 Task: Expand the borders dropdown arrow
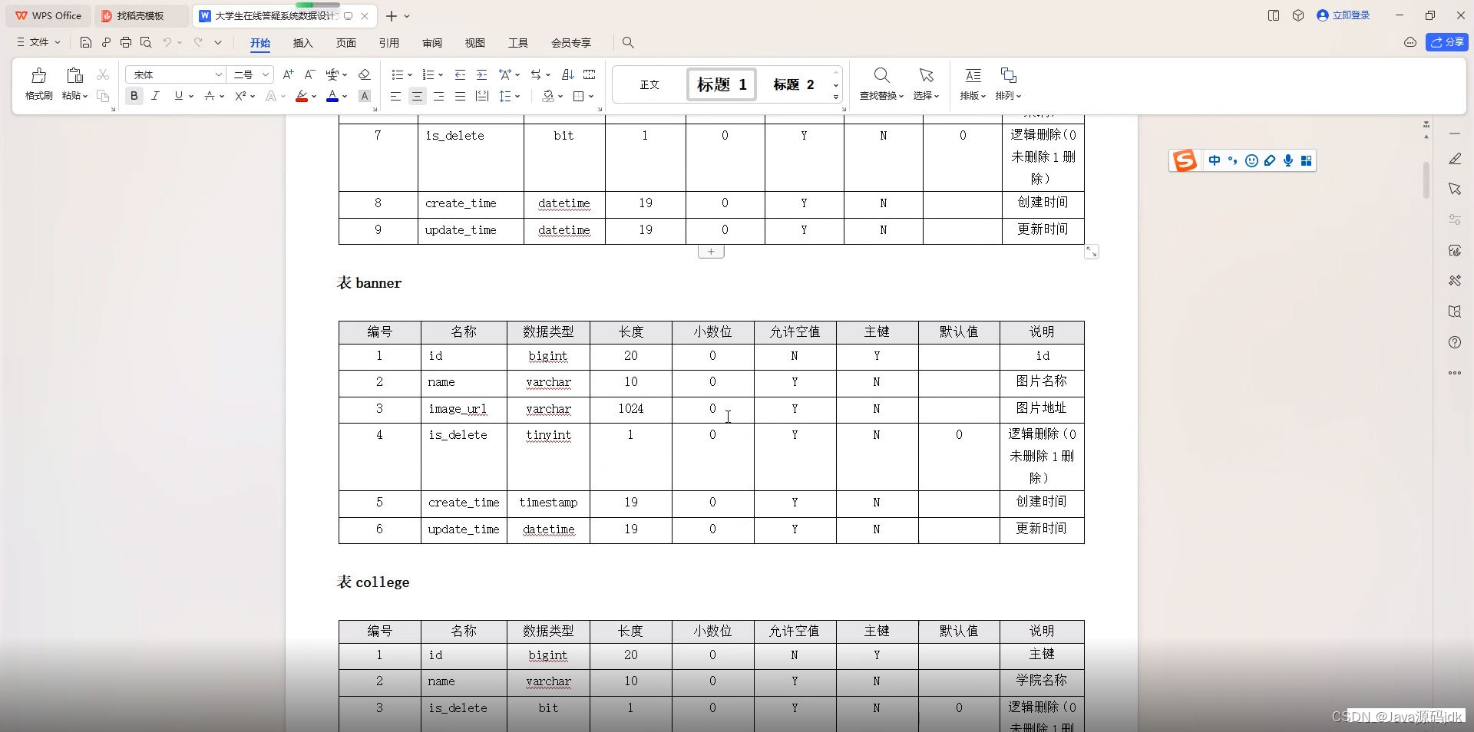591,97
